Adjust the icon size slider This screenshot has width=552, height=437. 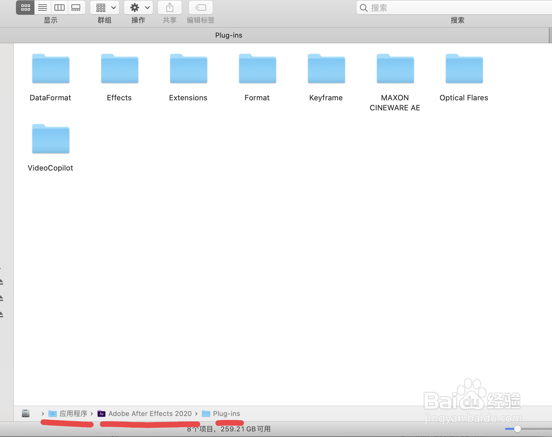click(x=518, y=429)
